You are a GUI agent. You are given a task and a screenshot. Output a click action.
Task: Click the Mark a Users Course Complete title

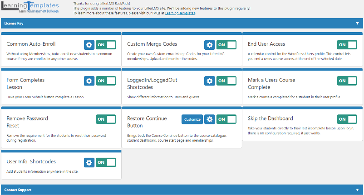point(271,84)
